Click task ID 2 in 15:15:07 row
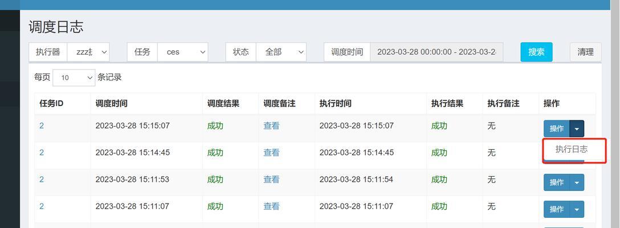The width and height of the screenshot is (620, 228). point(42,126)
